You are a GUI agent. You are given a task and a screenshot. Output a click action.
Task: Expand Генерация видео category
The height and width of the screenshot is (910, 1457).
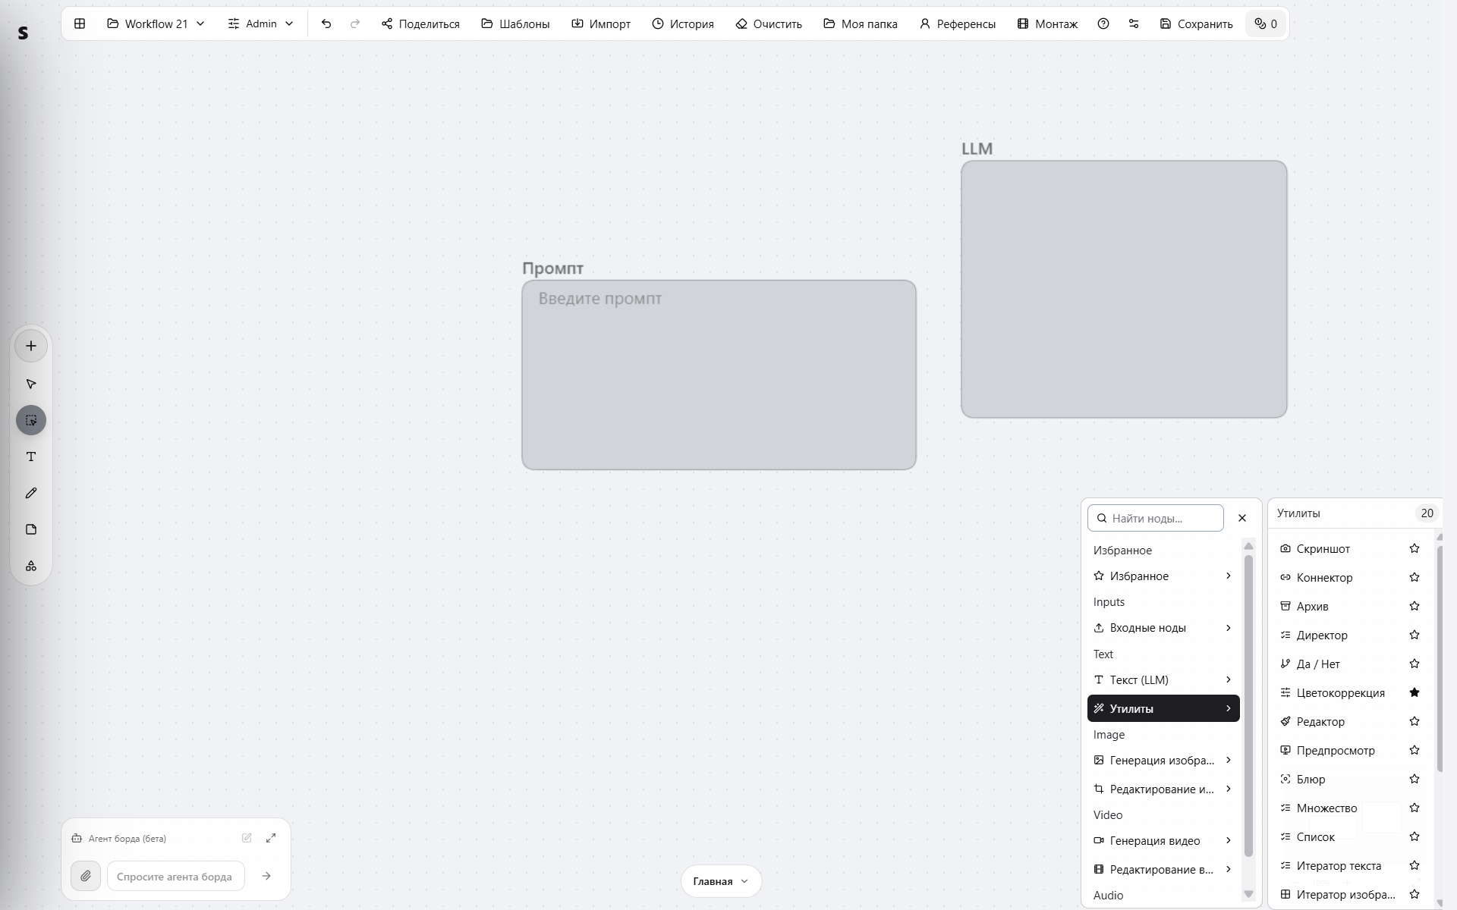1163,840
